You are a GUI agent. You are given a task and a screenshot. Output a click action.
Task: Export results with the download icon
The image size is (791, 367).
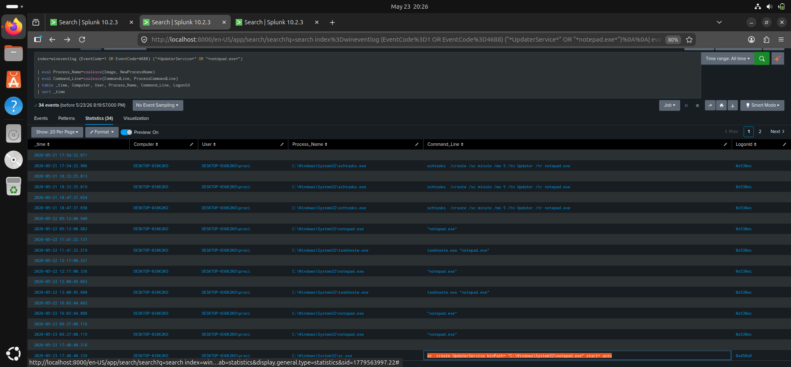pos(732,105)
